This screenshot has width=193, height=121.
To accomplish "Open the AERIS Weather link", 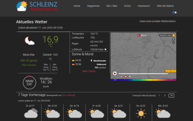I will 68,96.
